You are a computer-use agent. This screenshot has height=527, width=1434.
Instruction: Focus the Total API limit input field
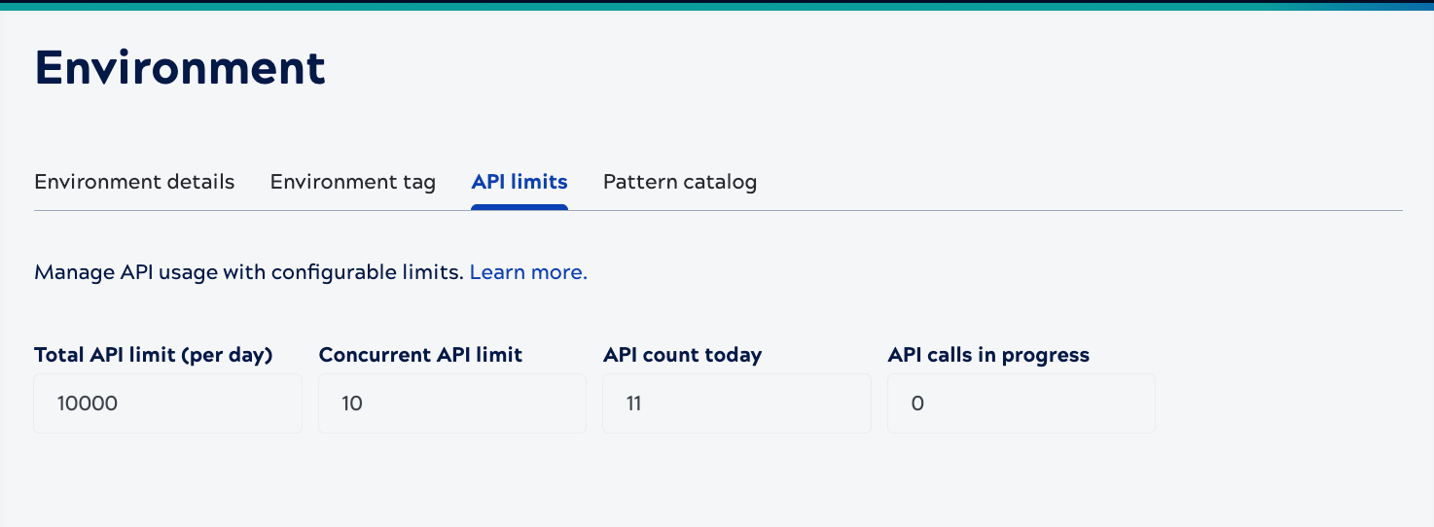167,404
